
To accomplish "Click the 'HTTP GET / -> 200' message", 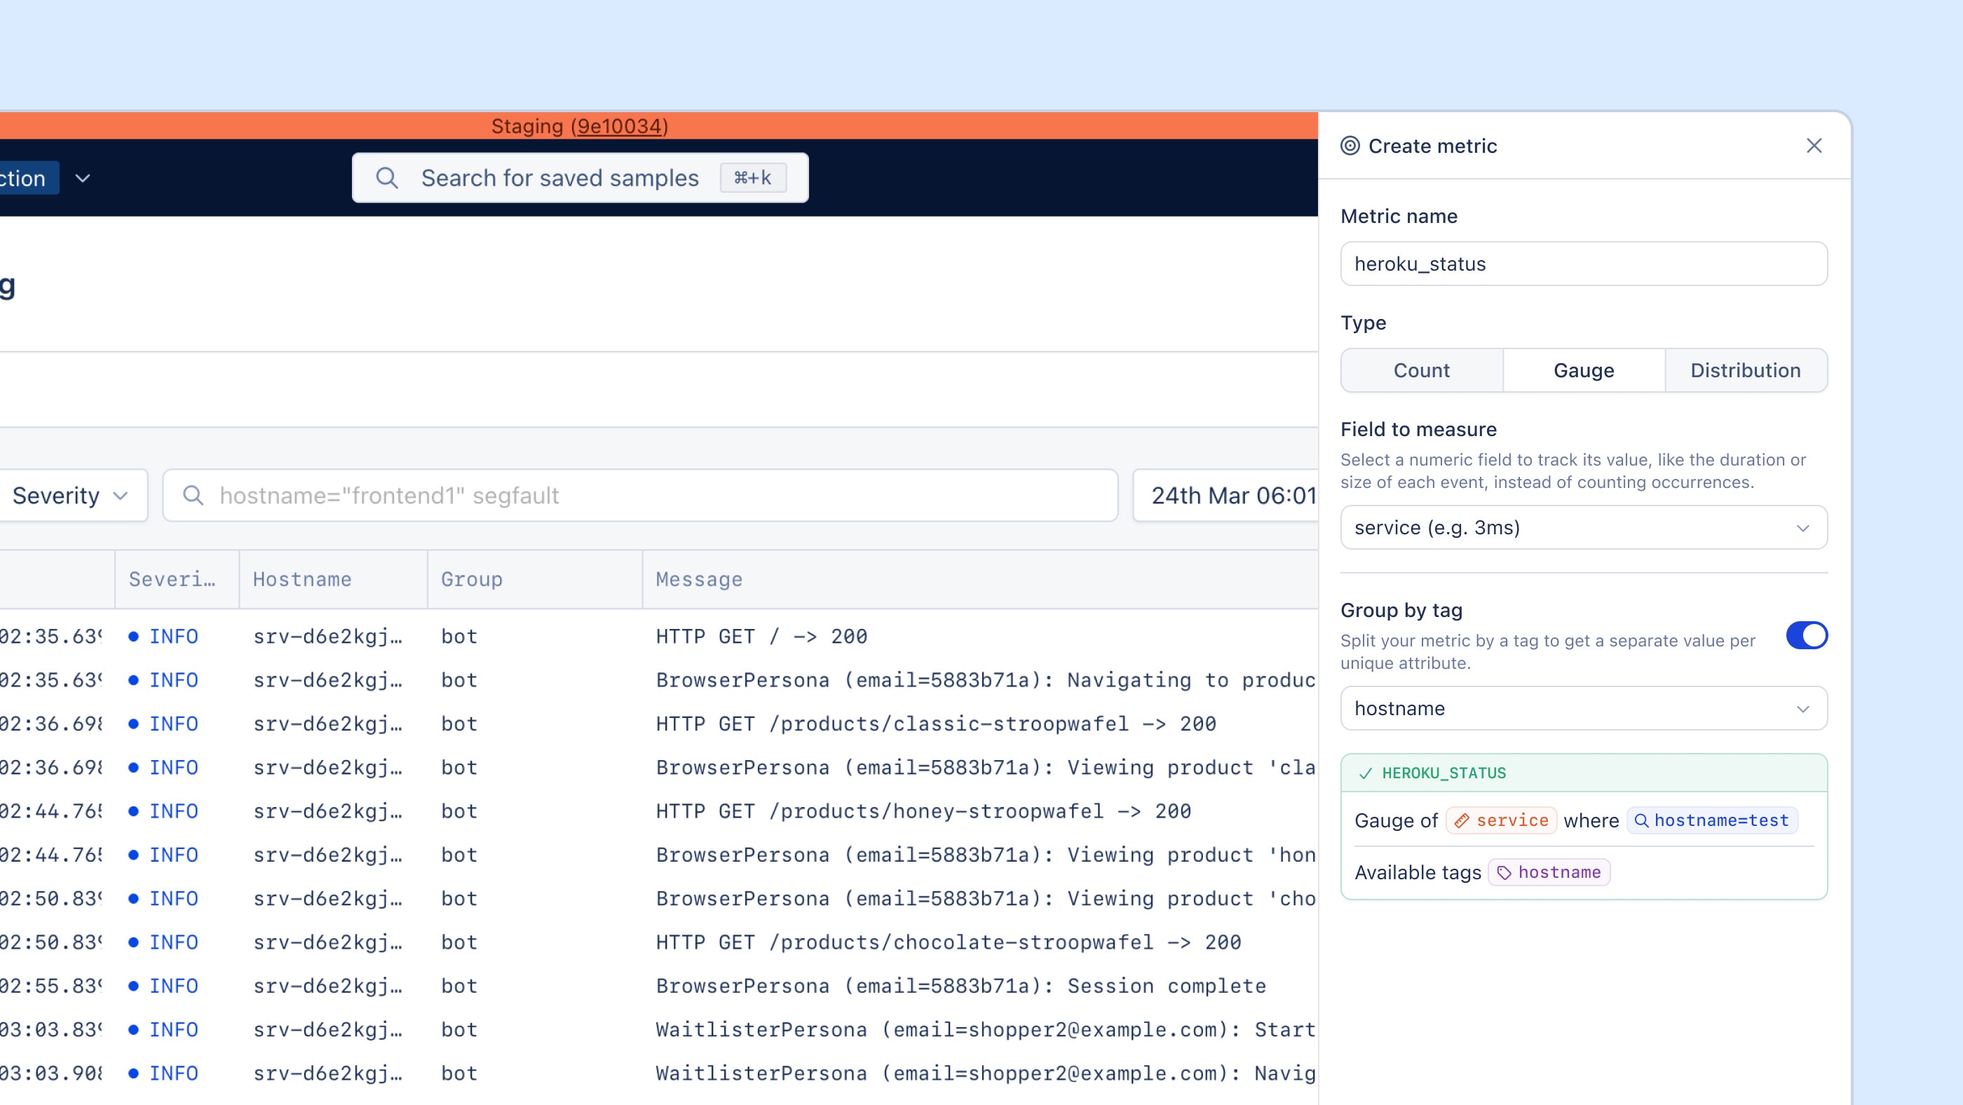I will click(x=761, y=637).
